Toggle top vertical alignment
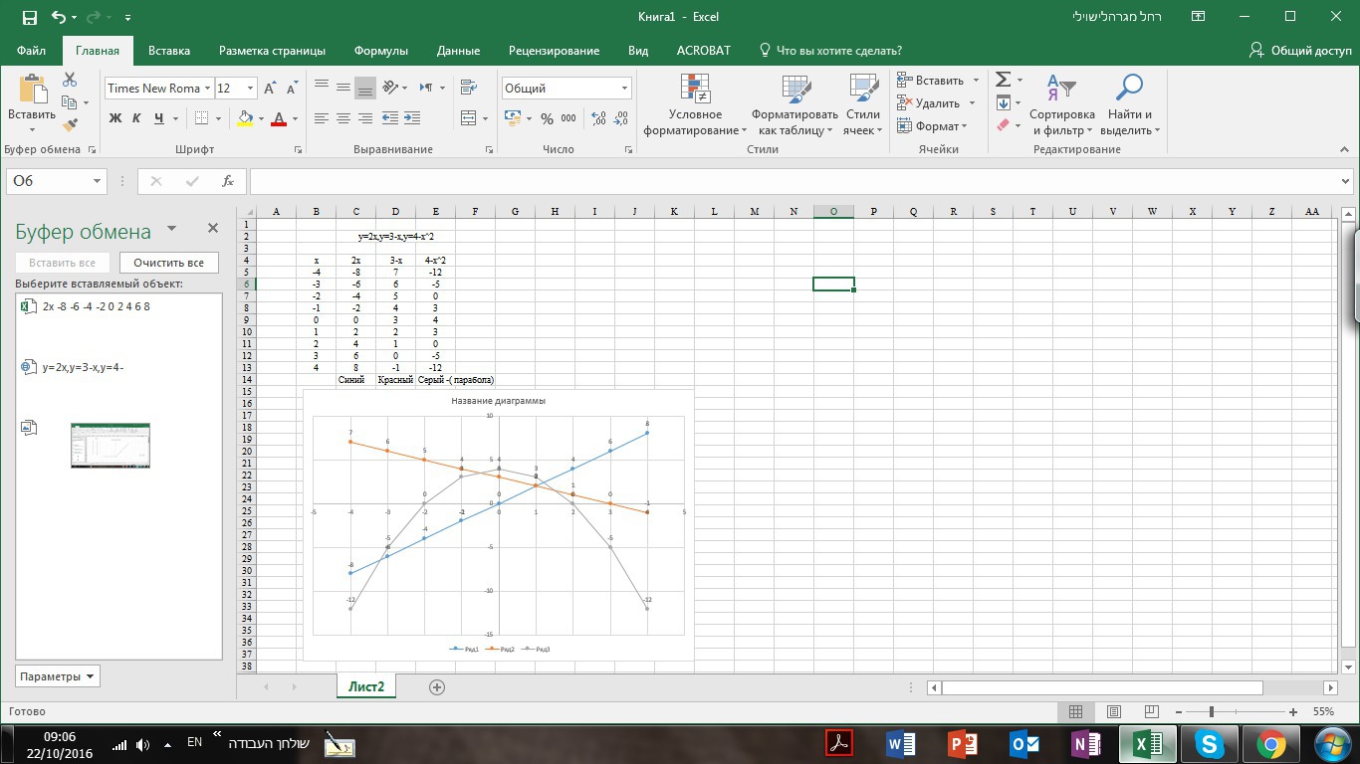The height and width of the screenshot is (764, 1360). coord(322,88)
